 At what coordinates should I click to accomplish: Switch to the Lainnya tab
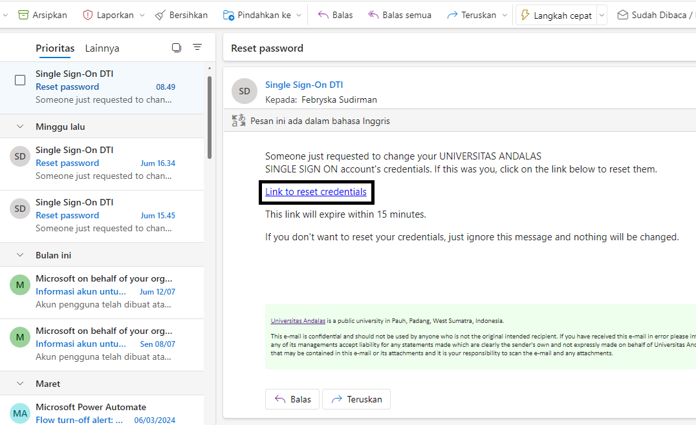point(102,48)
